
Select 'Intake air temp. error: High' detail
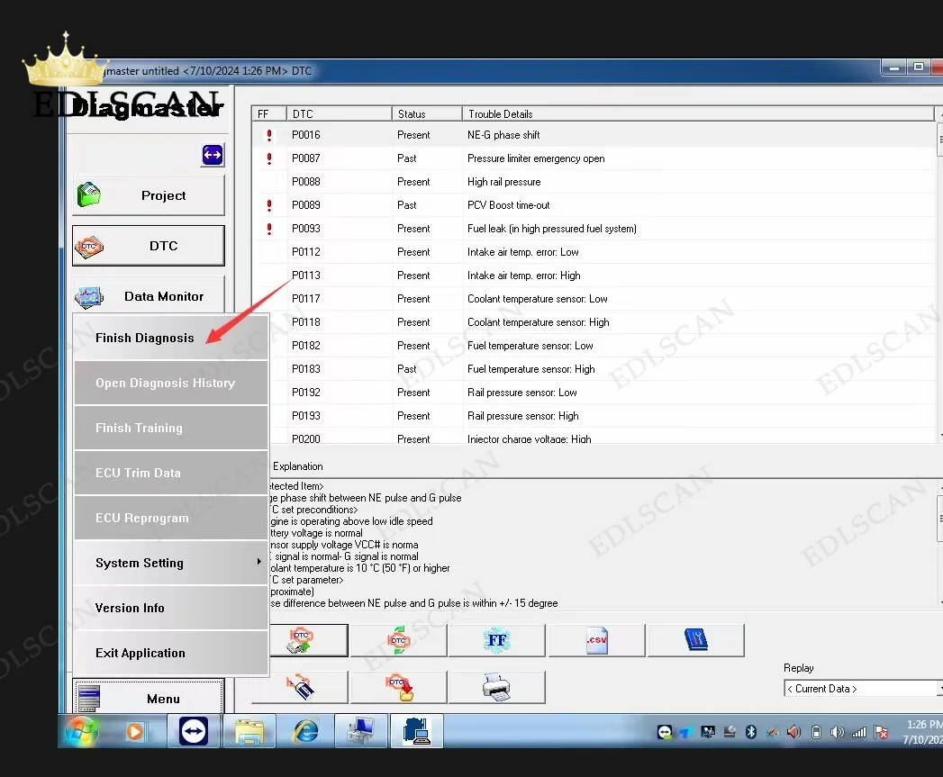524,276
